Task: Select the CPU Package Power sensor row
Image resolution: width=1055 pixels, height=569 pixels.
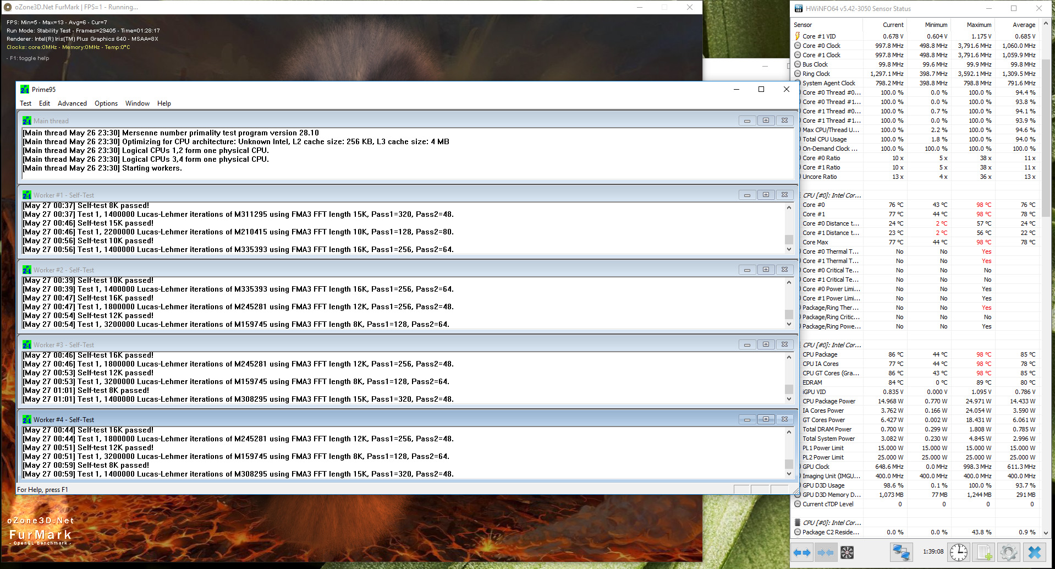Action: coord(916,401)
